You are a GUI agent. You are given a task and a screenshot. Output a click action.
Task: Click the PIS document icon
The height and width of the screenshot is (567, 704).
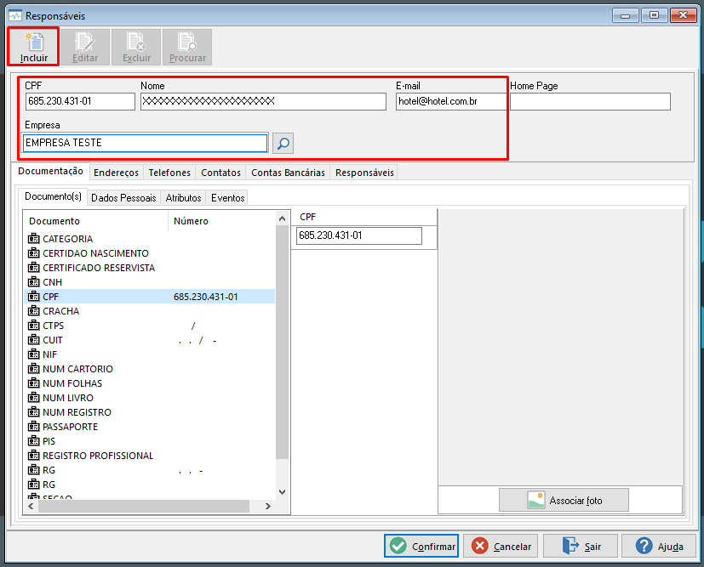[x=34, y=440]
